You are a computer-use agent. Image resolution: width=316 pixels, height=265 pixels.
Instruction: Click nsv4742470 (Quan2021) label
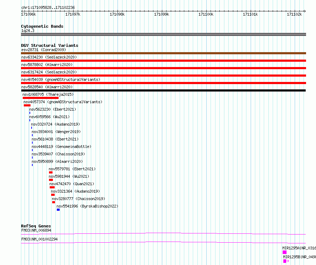pos(72,184)
